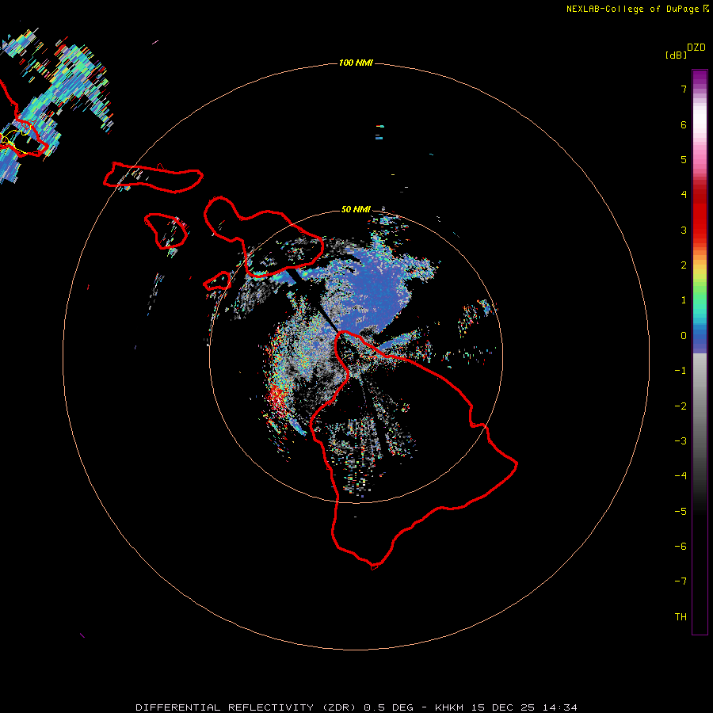Click the -3 value on color scale

click(x=681, y=441)
